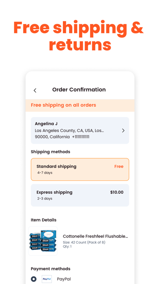Tap the Cottonelle Freshfeel Flushable product title
Image resolution: width=160 pixels, height=284 pixels.
point(96,236)
